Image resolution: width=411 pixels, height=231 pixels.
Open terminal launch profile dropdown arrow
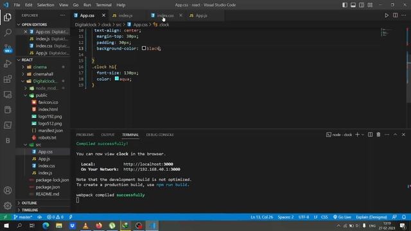(x=363, y=135)
